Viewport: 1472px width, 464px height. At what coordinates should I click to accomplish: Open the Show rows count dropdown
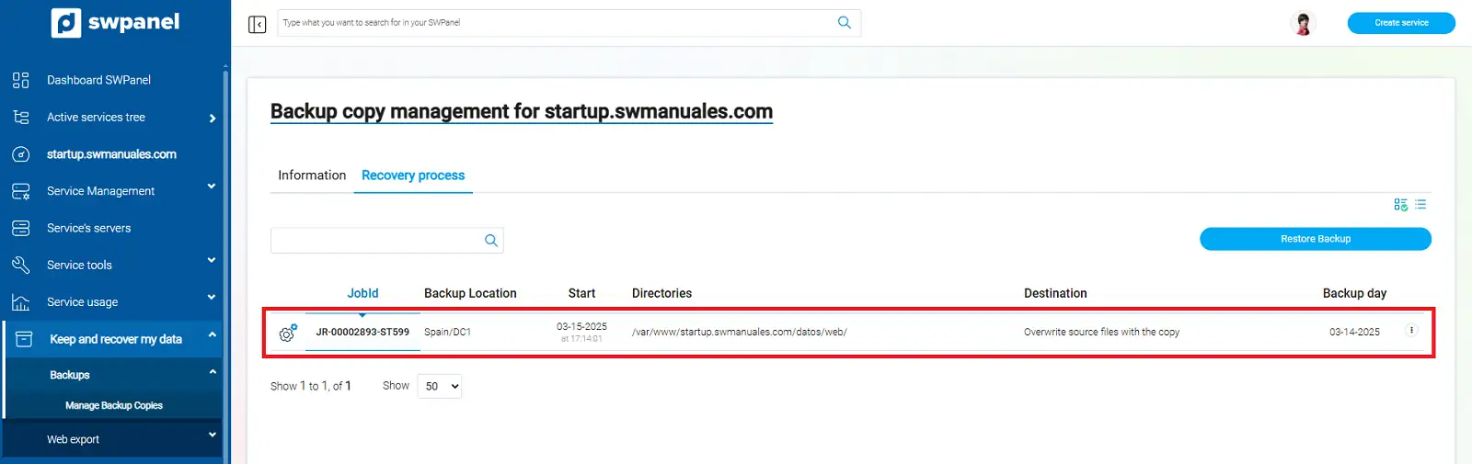click(440, 387)
